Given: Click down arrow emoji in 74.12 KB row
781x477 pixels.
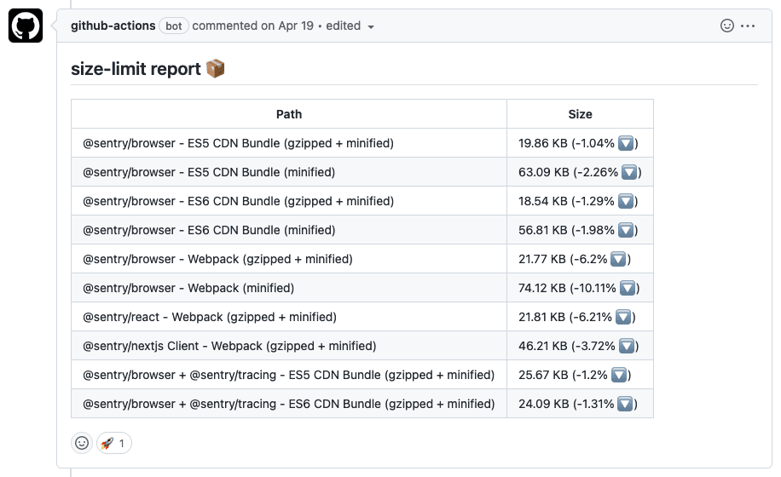Looking at the screenshot, I should point(628,288).
